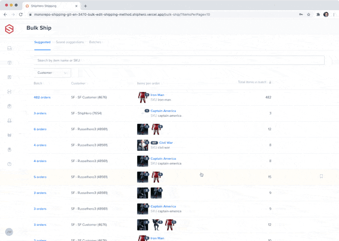Click the Customer column header
The height and width of the screenshot is (241, 339).
[x=78, y=83]
